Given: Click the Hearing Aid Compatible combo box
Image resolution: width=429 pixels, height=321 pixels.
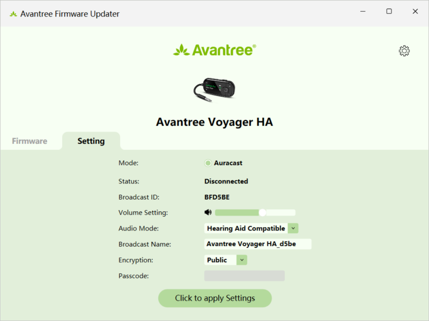Looking at the screenshot, I should click(x=251, y=228).
